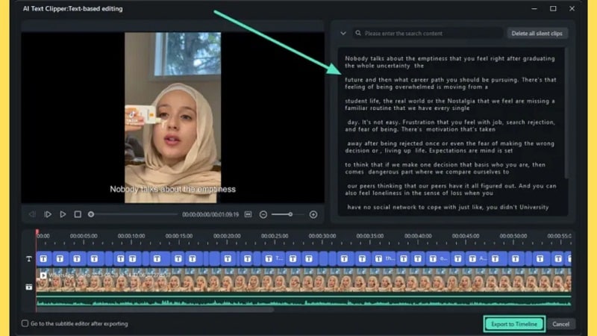Click the video preview area

tap(173, 117)
